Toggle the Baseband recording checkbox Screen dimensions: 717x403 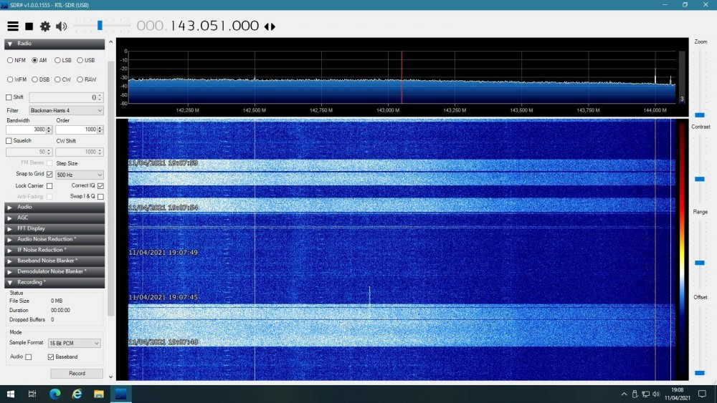click(x=51, y=357)
